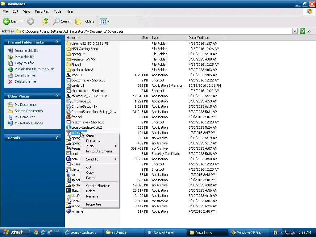Sort files by the Name column header
This screenshot has width=316, height=237.
click(x=93, y=38)
